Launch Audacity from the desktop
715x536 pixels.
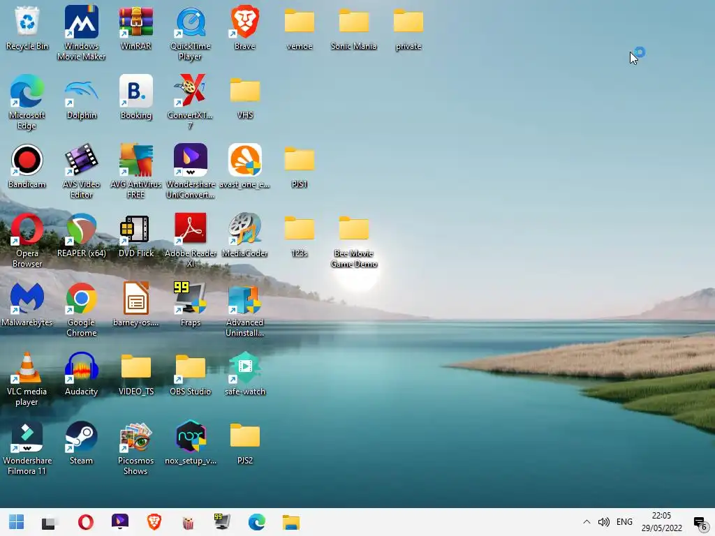(81, 374)
